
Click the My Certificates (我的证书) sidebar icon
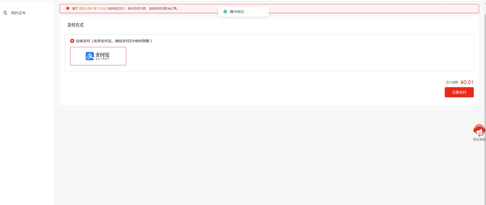click(x=5, y=13)
